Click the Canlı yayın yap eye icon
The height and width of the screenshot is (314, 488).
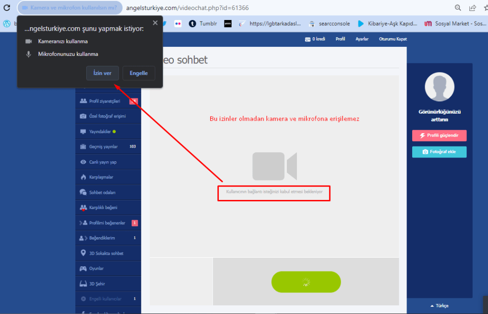click(83, 162)
